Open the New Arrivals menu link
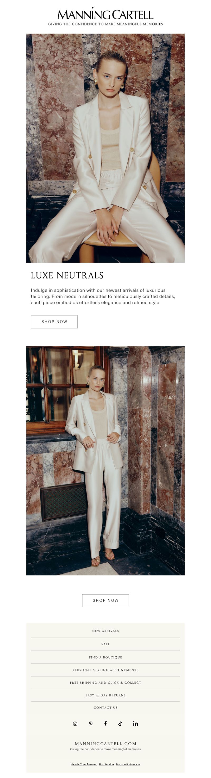Screen dimensions: 211x778 pos(105,631)
